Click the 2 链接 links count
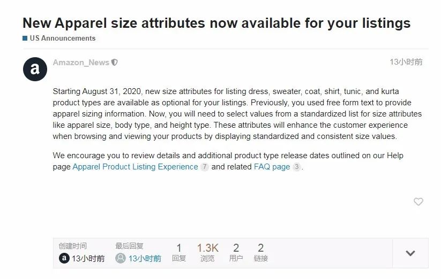 point(261,252)
